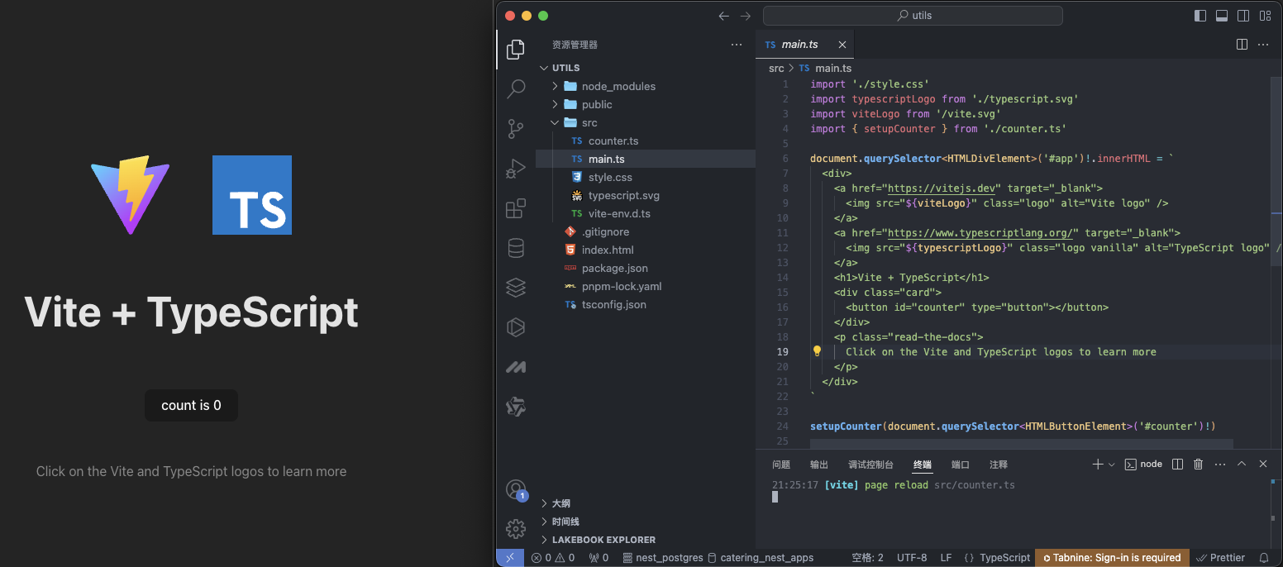Image resolution: width=1283 pixels, height=567 pixels.
Task: Open new terminal profile dropdown arrow
Action: pyautogui.click(x=1112, y=465)
